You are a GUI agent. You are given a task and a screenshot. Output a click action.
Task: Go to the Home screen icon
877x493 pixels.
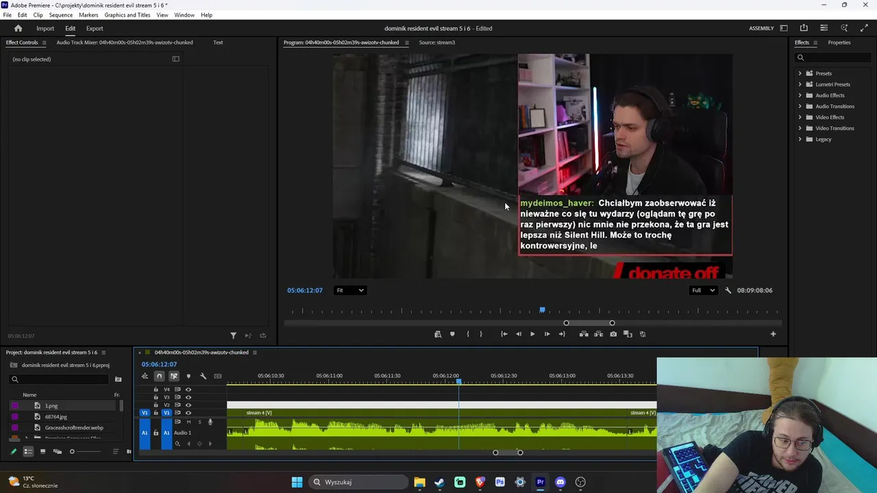pyautogui.click(x=18, y=28)
